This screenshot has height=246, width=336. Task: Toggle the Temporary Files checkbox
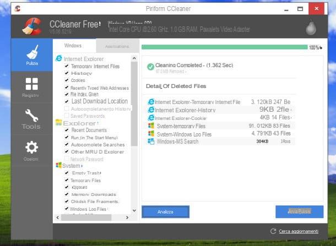pyautogui.click(x=67, y=180)
